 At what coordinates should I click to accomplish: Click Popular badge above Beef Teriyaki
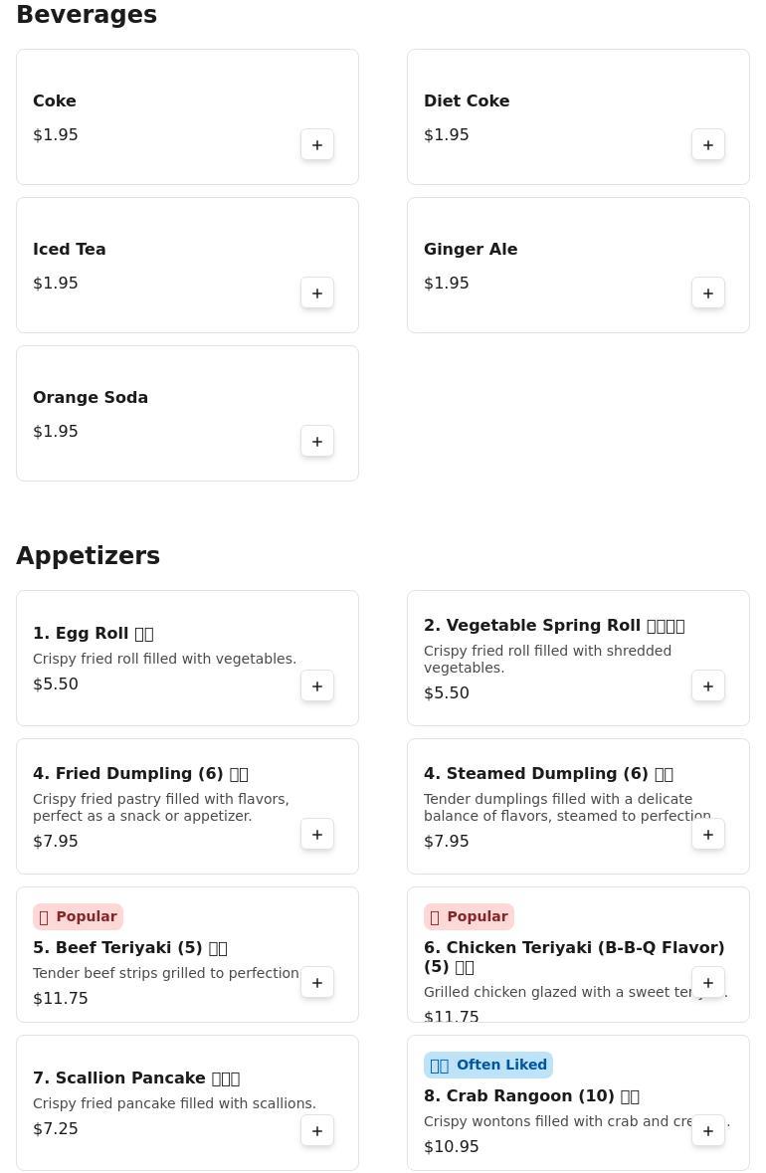(x=78, y=915)
